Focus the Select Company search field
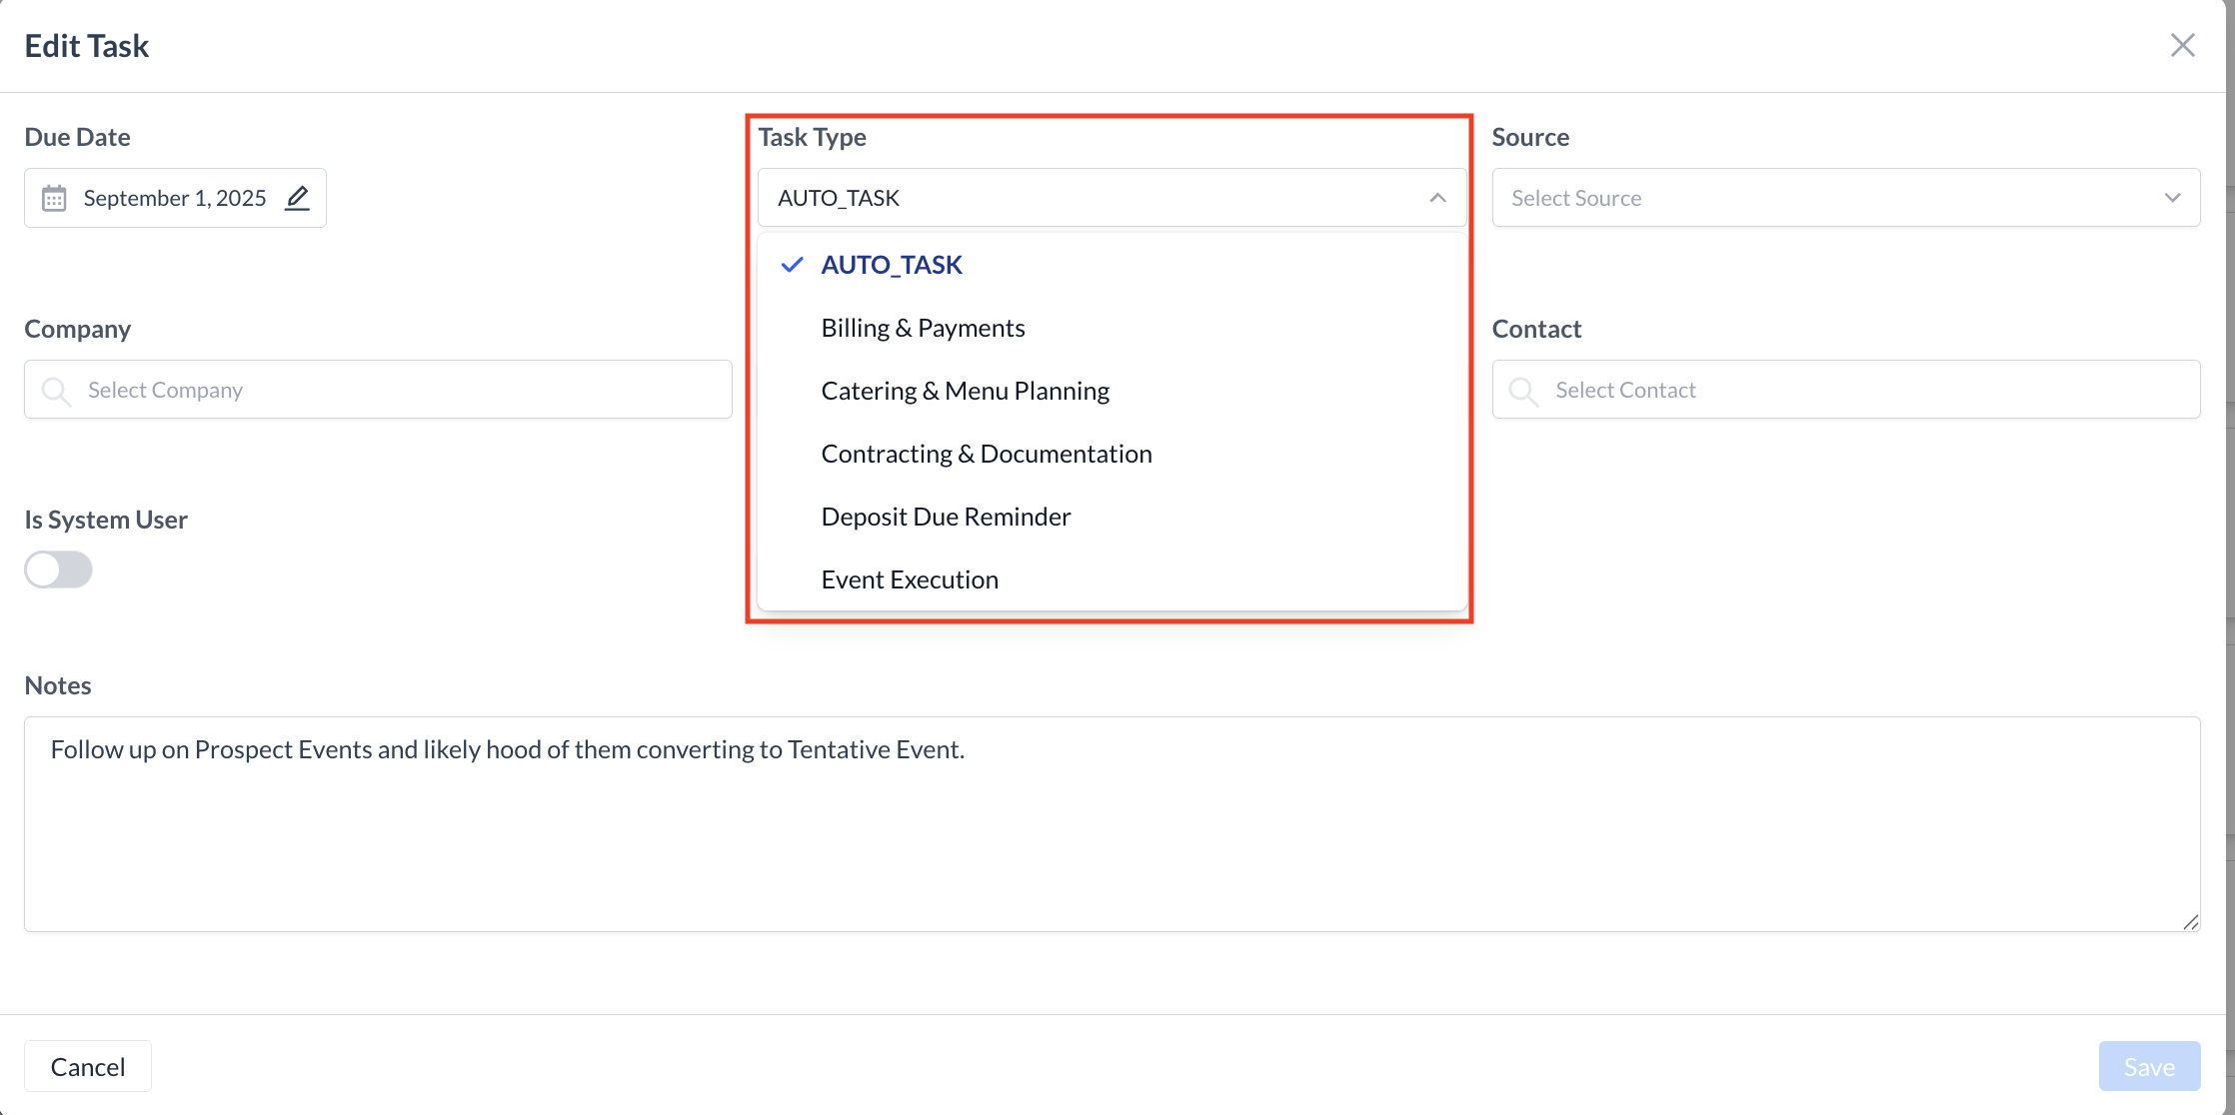Image resolution: width=2235 pixels, height=1115 pixels. [x=400, y=390]
